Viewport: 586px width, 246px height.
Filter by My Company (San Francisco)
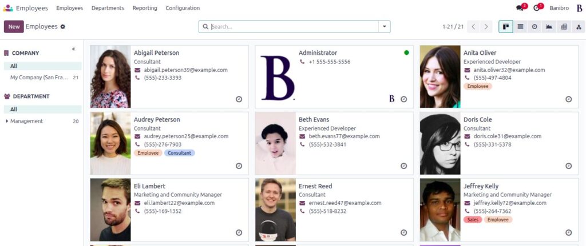tap(42, 78)
